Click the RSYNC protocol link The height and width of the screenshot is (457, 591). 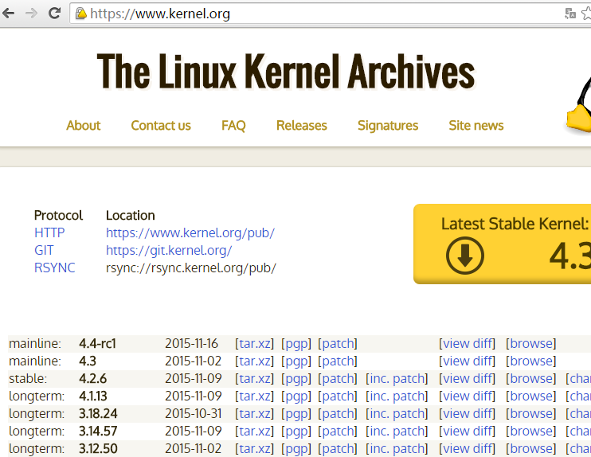pos(55,268)
